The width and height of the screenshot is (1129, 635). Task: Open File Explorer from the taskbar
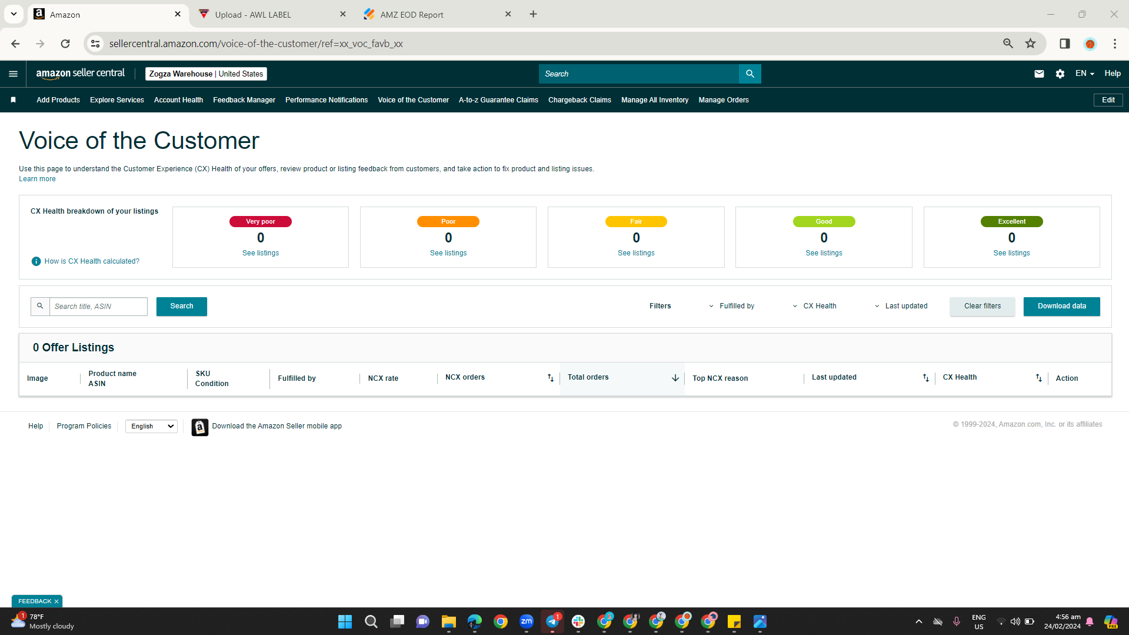coord(449,621)
